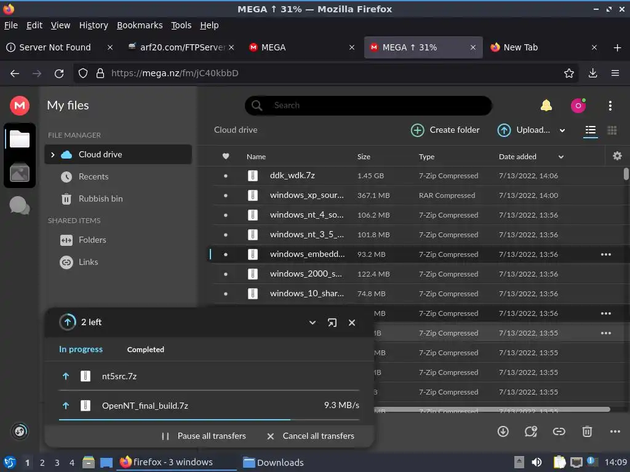Open a new browser tab with plus
Viewport: 630px width, 472px height.
click(x=618, y=48)
